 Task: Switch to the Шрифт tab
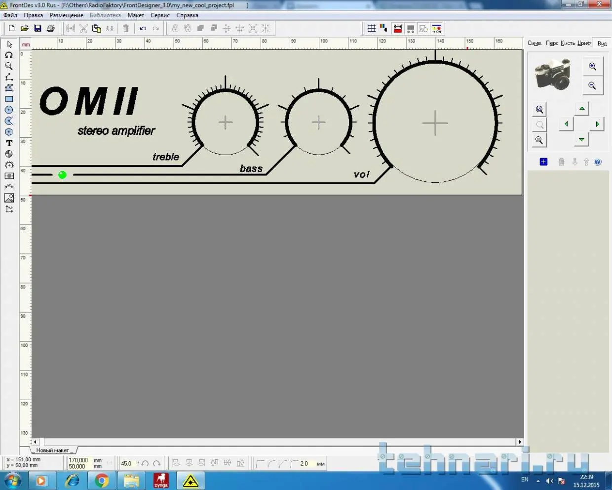point(584,43)
